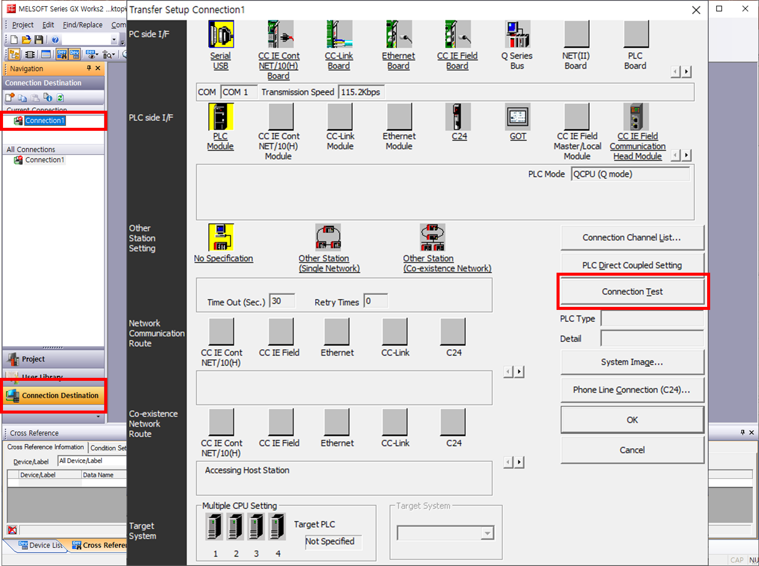This screenshot has height=566, width=759.
Task: Click the New project toolbar icon
Action: (14, 40)
